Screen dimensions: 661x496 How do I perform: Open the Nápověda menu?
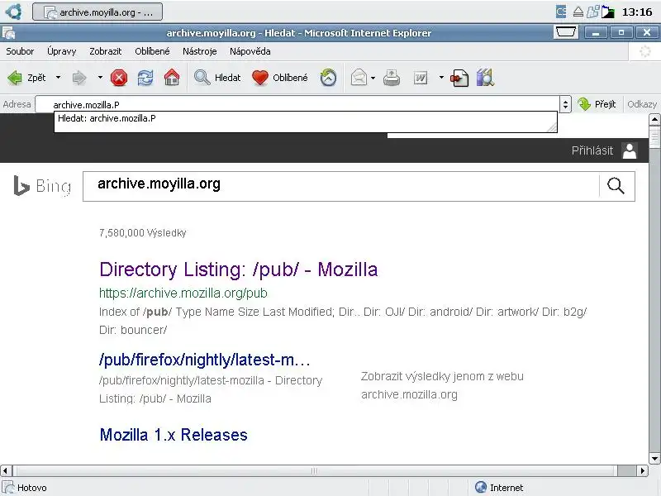(x=250, y=51)
